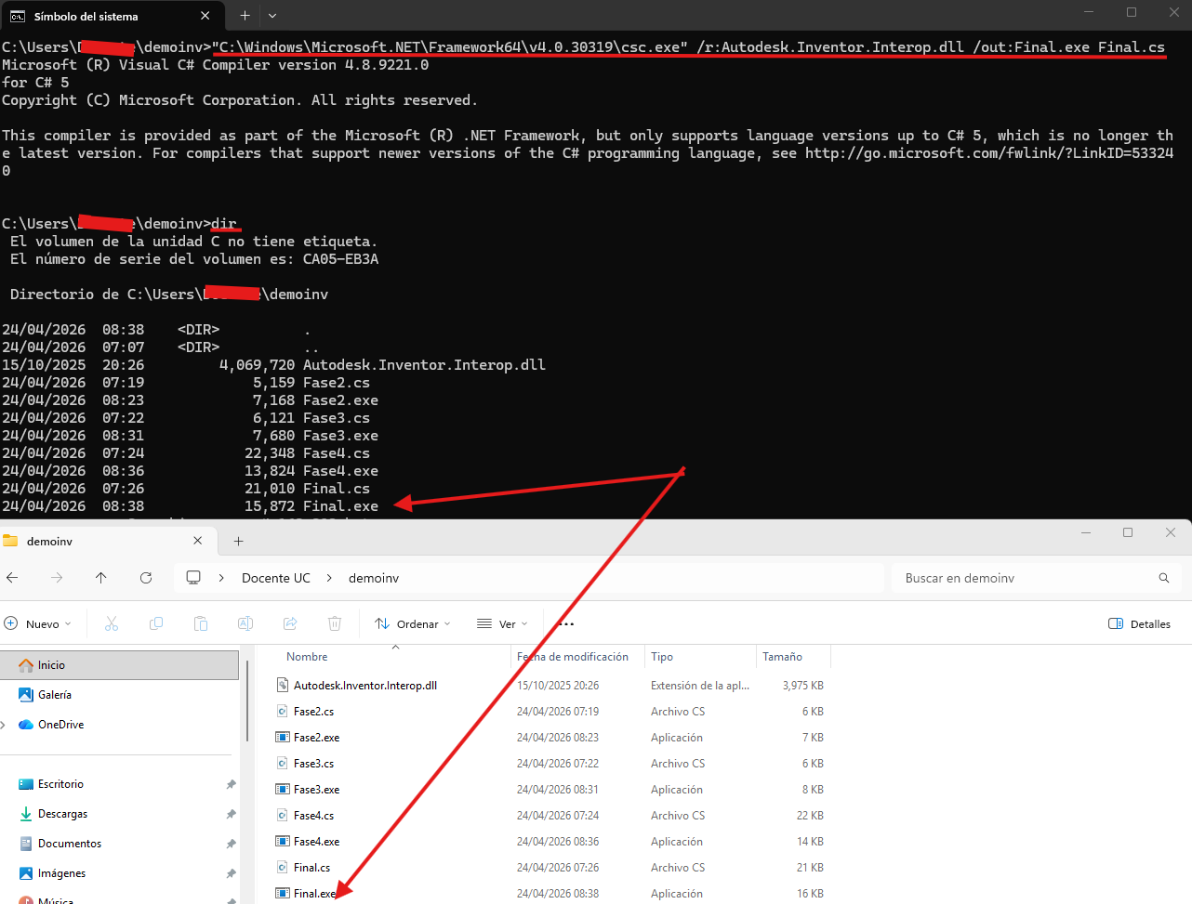Open Inicio in the navigation pane
The width and height of the screenshot is (1192, 904).
(120, 665)
